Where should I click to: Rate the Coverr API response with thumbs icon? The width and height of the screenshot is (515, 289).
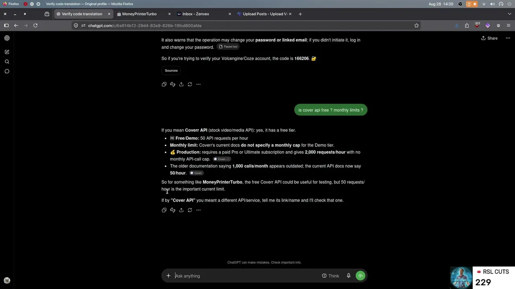[x=173, y=210]
